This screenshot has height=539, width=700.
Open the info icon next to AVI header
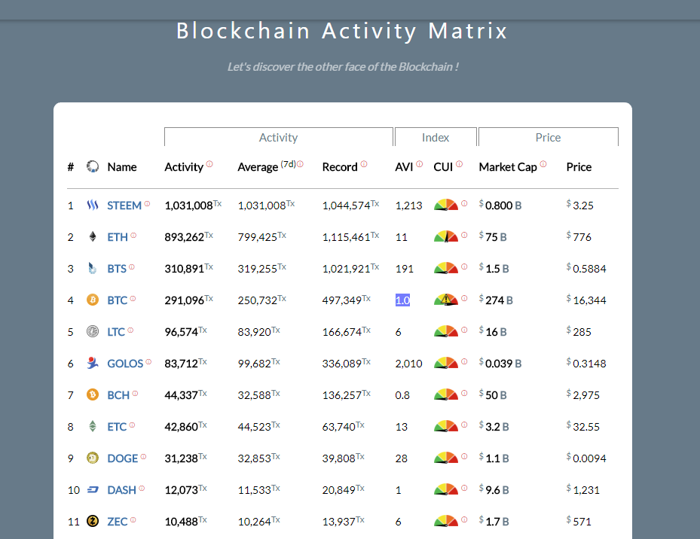(x=419, y=164)
